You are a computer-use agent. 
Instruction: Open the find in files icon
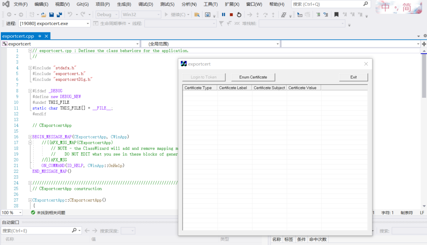[197, 14]
